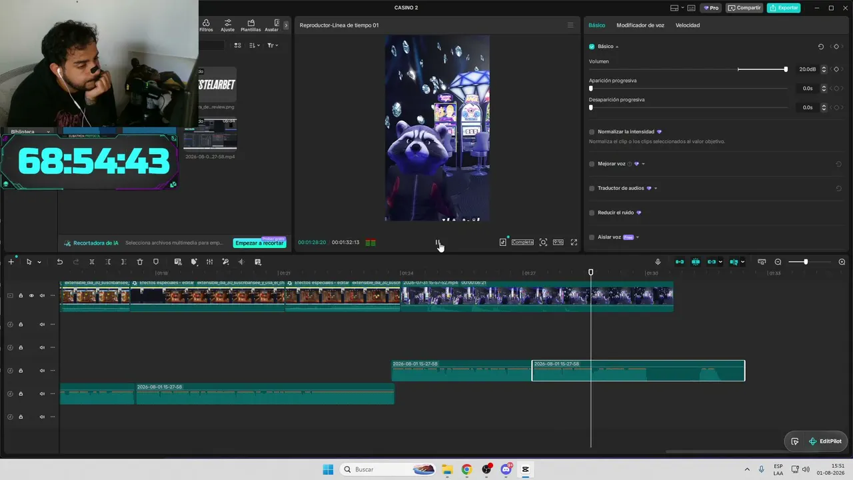
Task: Select the pointer selection tool
Action: [x=29, y=262]
